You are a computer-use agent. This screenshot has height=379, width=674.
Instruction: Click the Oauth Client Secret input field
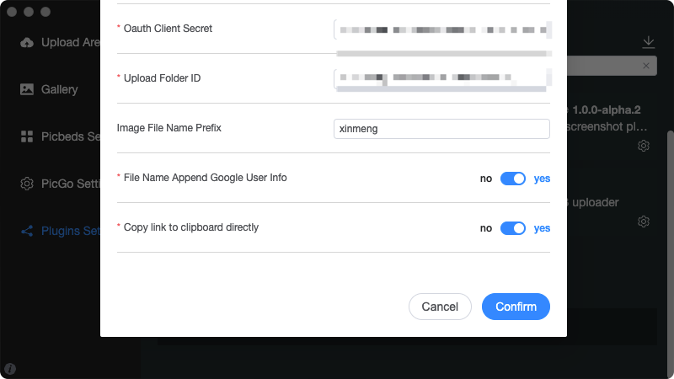coord(441,29)
